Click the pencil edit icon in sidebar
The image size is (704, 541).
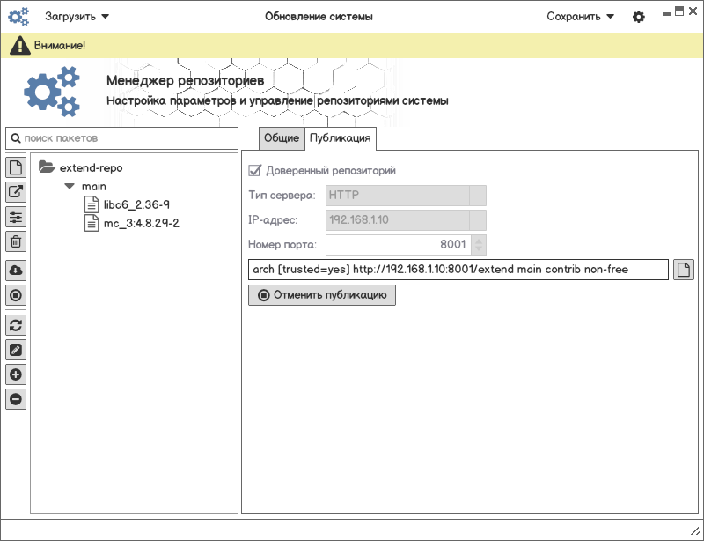[16, 350]
